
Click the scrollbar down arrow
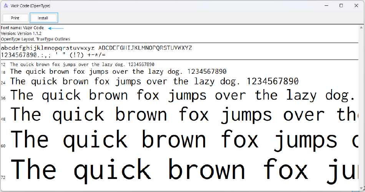[x=362, y=188]
